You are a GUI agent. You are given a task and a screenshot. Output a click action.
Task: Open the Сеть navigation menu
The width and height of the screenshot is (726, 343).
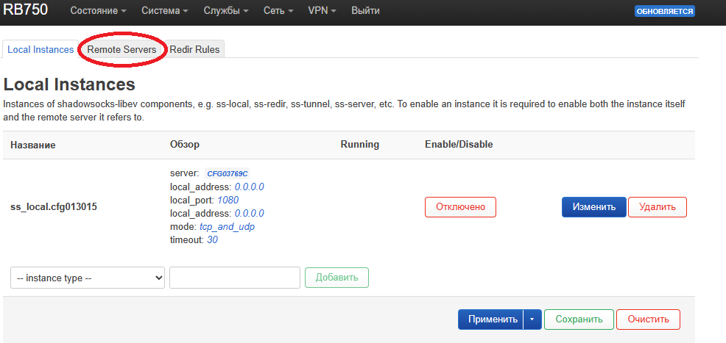(x=278, y=11)
